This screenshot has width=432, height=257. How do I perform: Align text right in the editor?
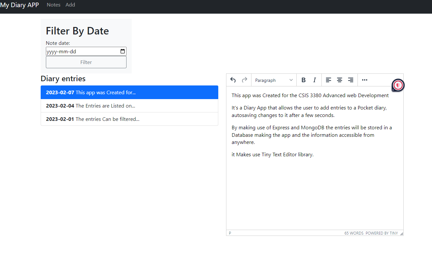350,80
